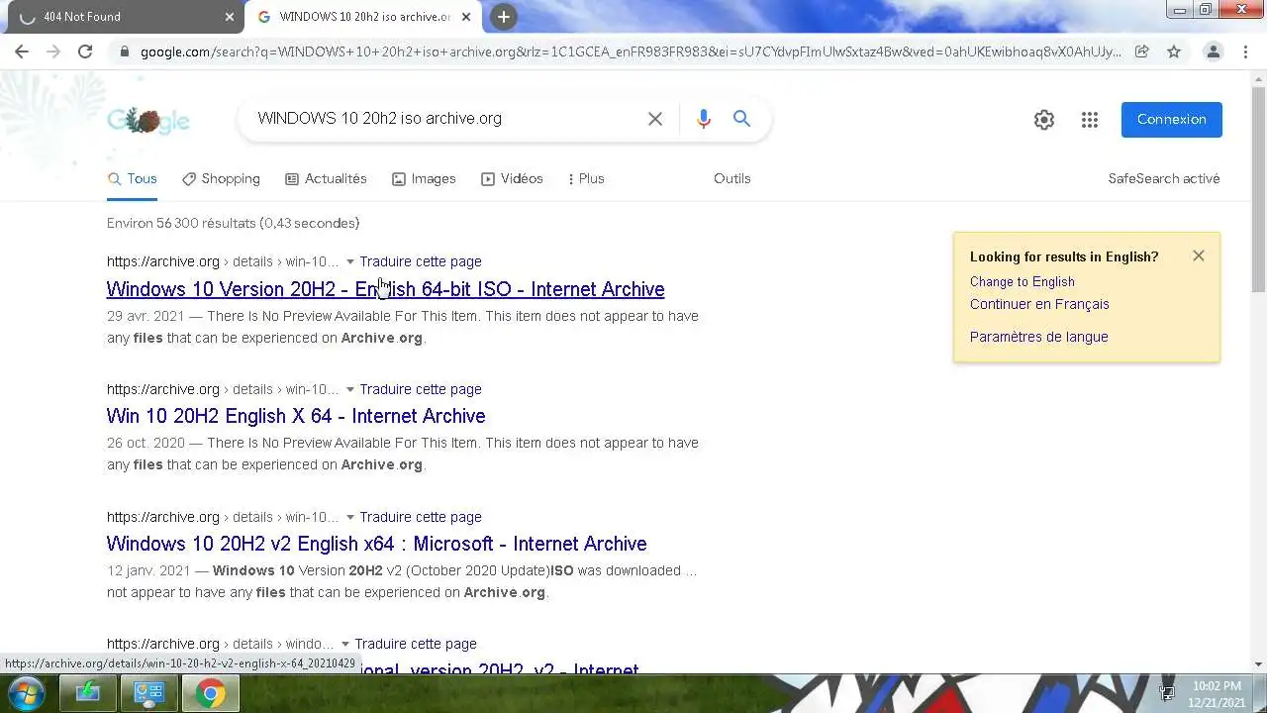Switch to the Vidéos tab
The height and width of the screenshot is (713, 1267).
pyautogui.click(x=513, y=179)
